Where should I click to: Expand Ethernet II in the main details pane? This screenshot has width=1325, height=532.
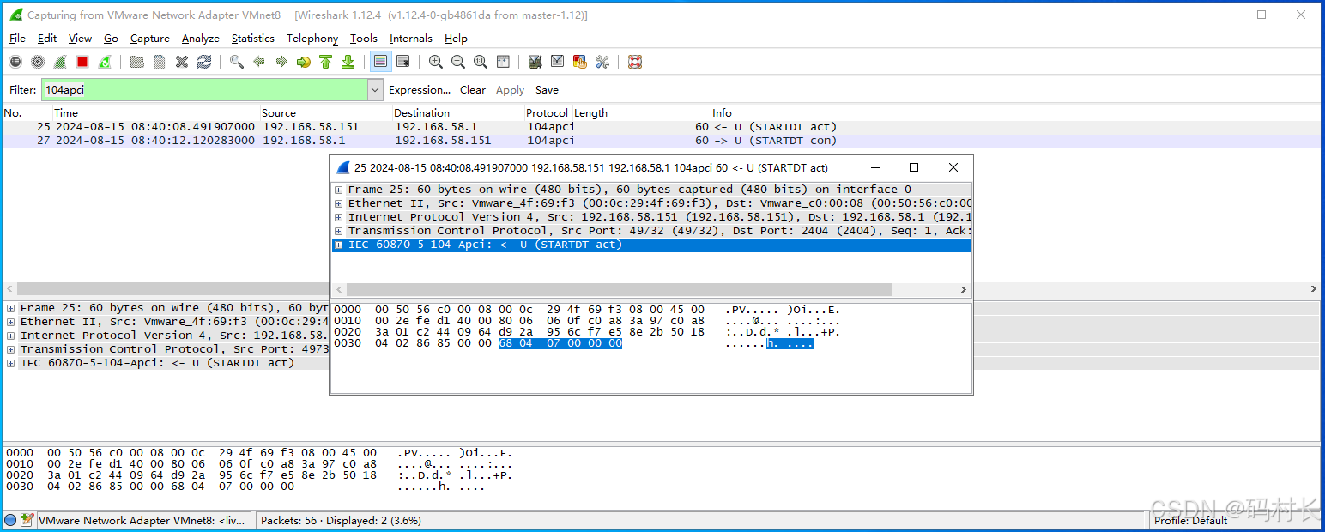point(11,322)
